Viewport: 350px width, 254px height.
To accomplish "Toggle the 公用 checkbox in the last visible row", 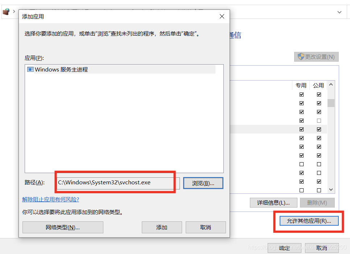I will tap(319, 190).
